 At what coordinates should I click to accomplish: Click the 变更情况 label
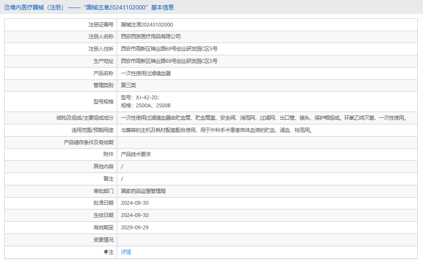104,240
